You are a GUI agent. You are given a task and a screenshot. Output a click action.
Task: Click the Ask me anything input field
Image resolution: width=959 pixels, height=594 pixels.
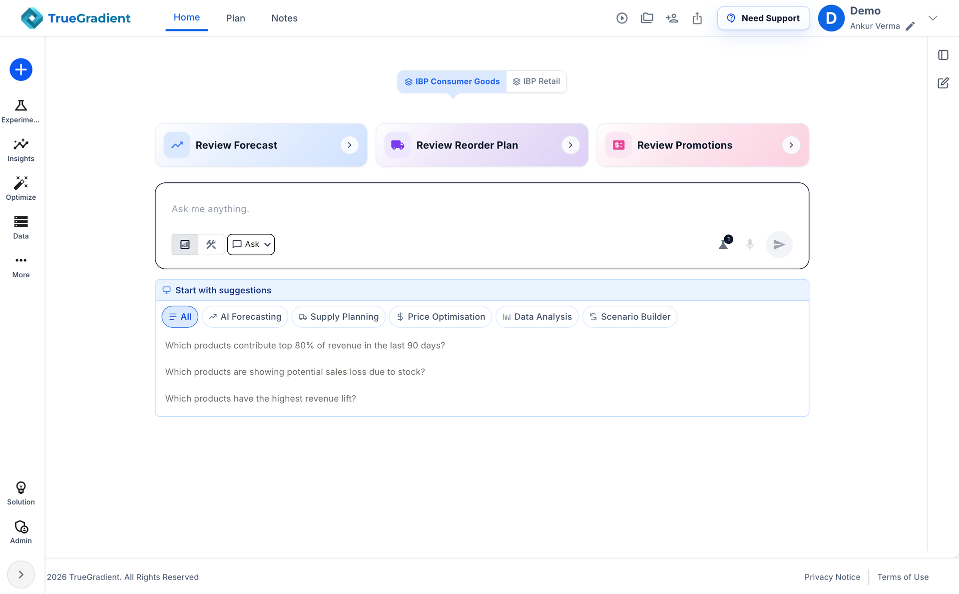click(x=482, y=209)
